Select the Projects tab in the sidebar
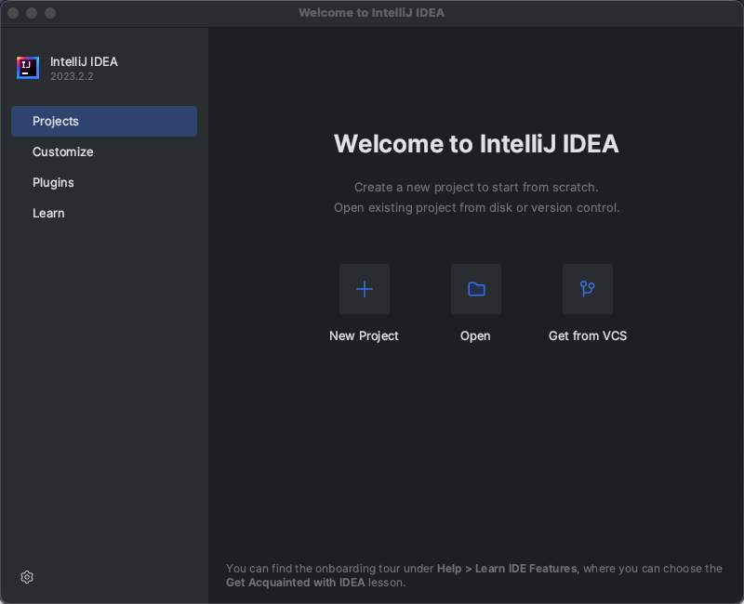This screenshot has width=744, height=604. tap(104, 122)
